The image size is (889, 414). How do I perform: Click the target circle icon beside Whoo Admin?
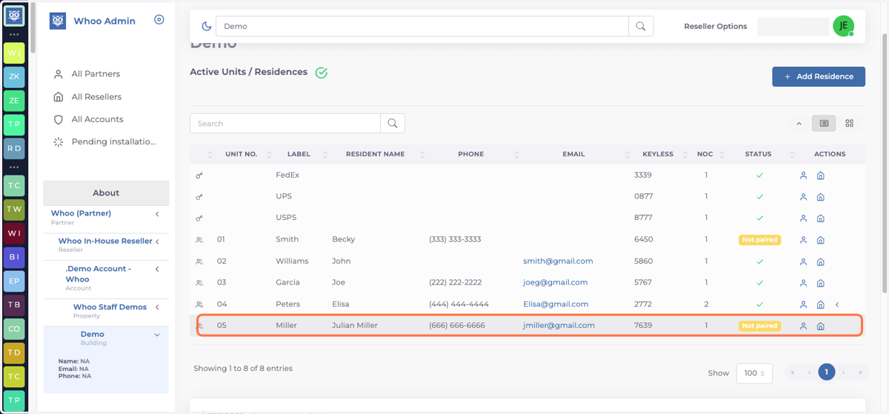click(159, 20)
